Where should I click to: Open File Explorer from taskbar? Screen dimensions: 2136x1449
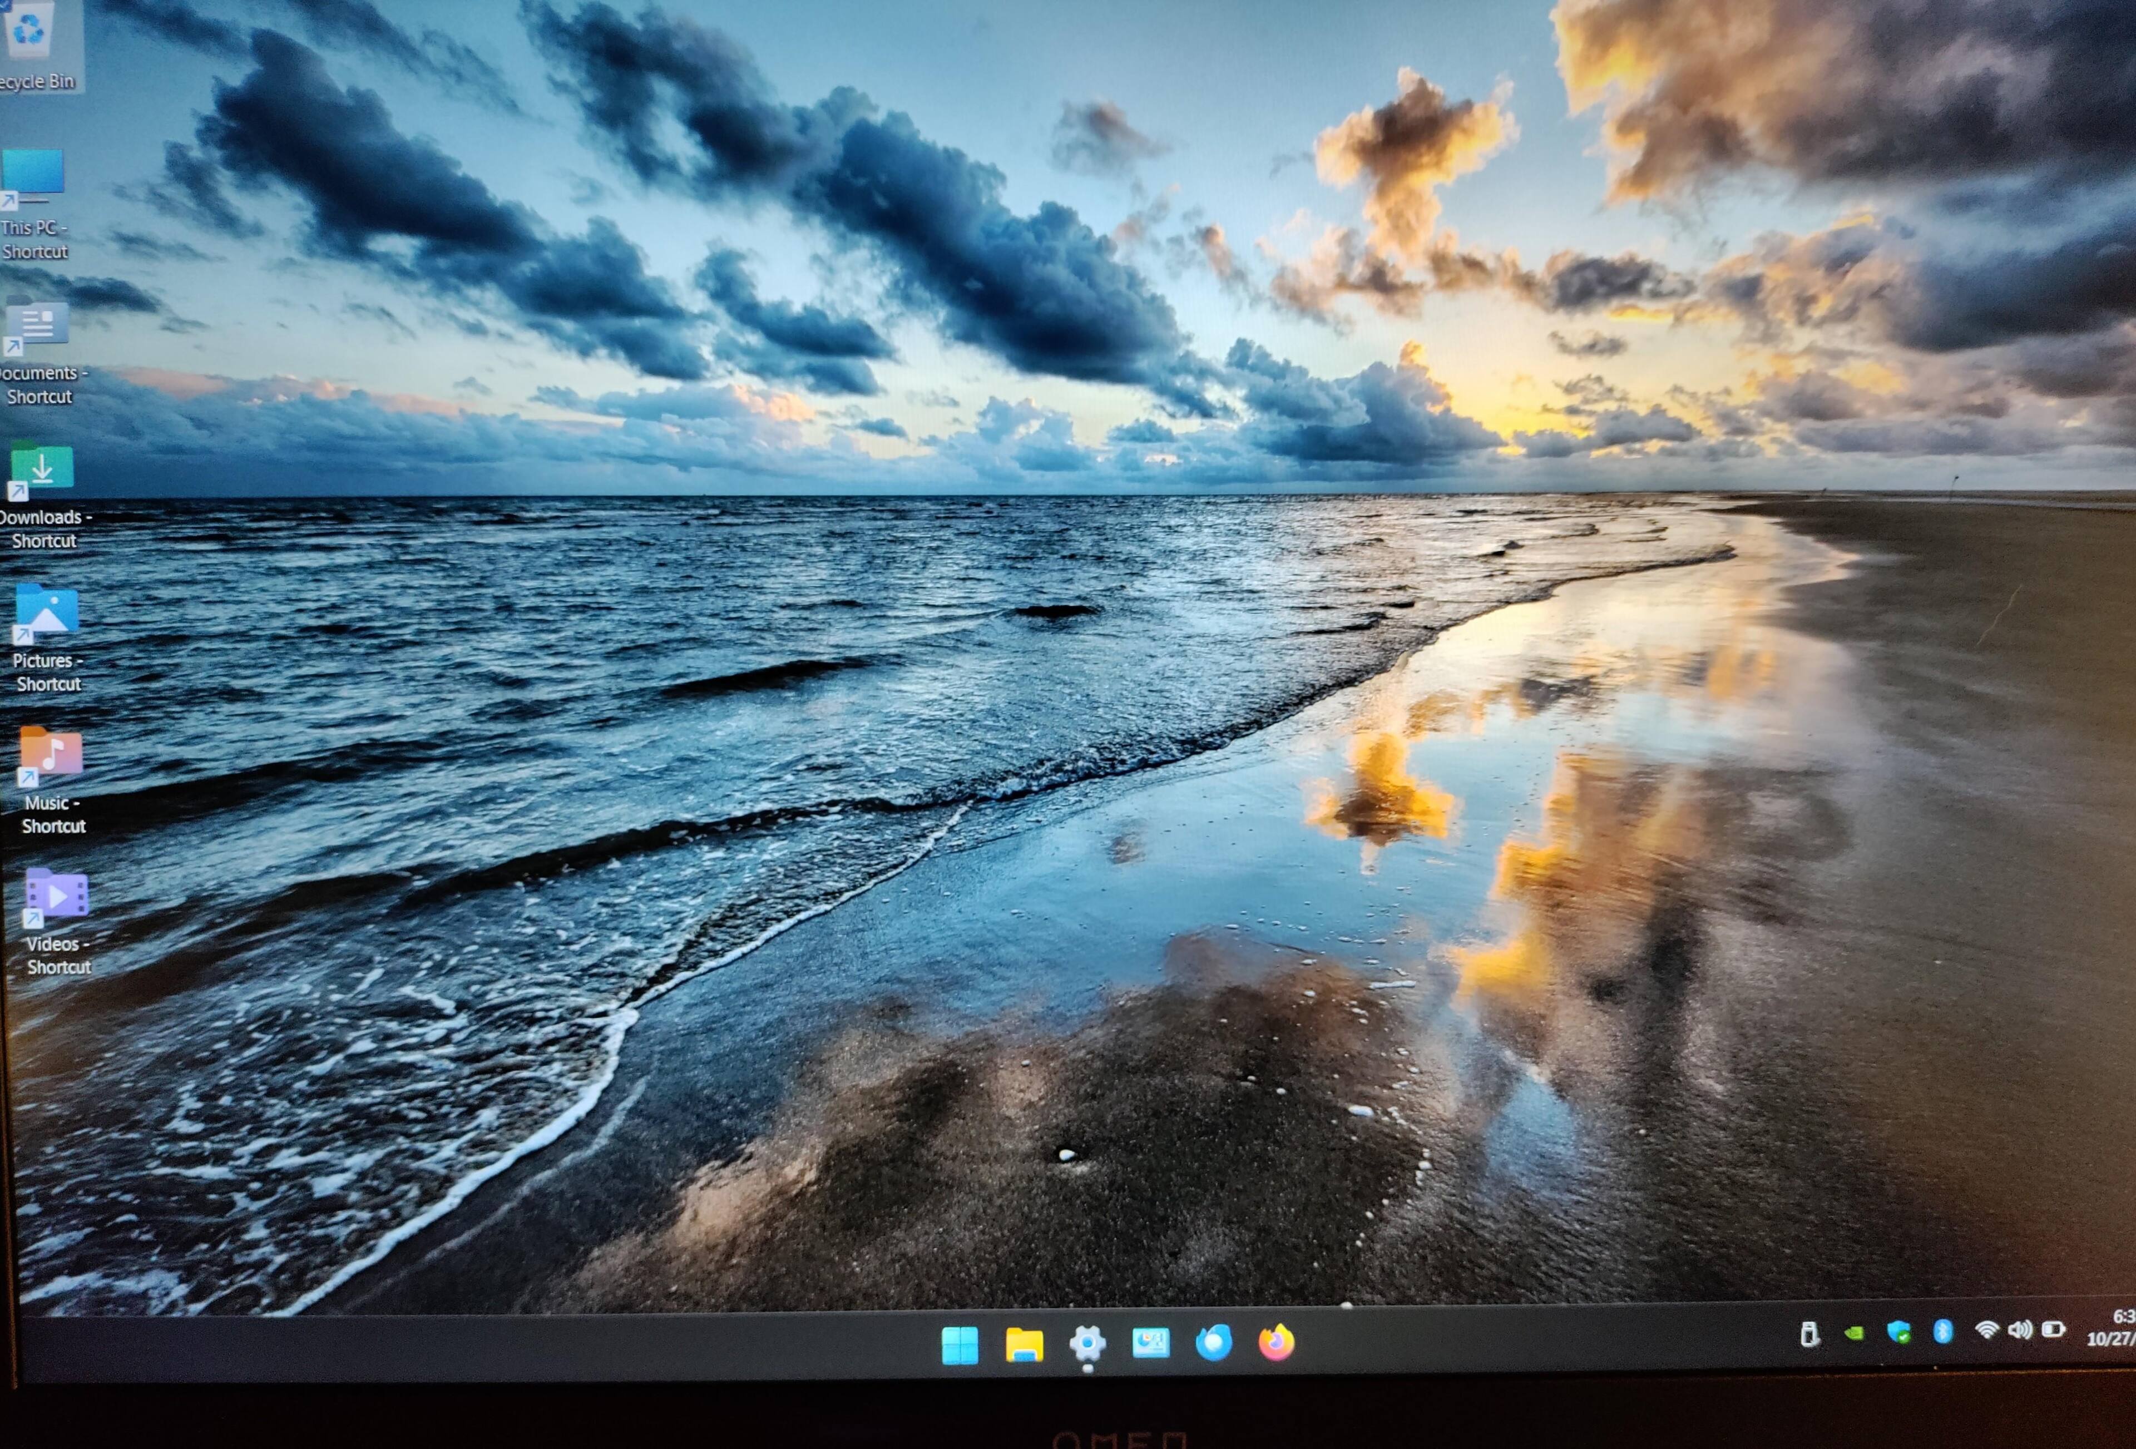1024,1345
